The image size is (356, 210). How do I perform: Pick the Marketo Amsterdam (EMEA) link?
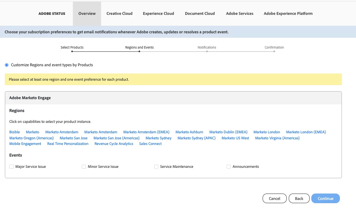point(146,132)
